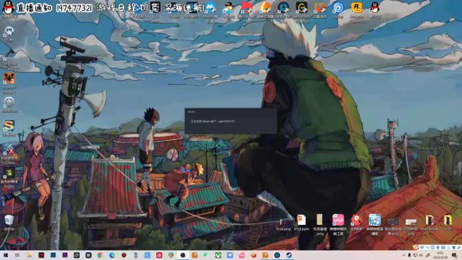Open the CapCut icon on the taskbar
This screenshot has width=462, height=260.
pos(88,255)
